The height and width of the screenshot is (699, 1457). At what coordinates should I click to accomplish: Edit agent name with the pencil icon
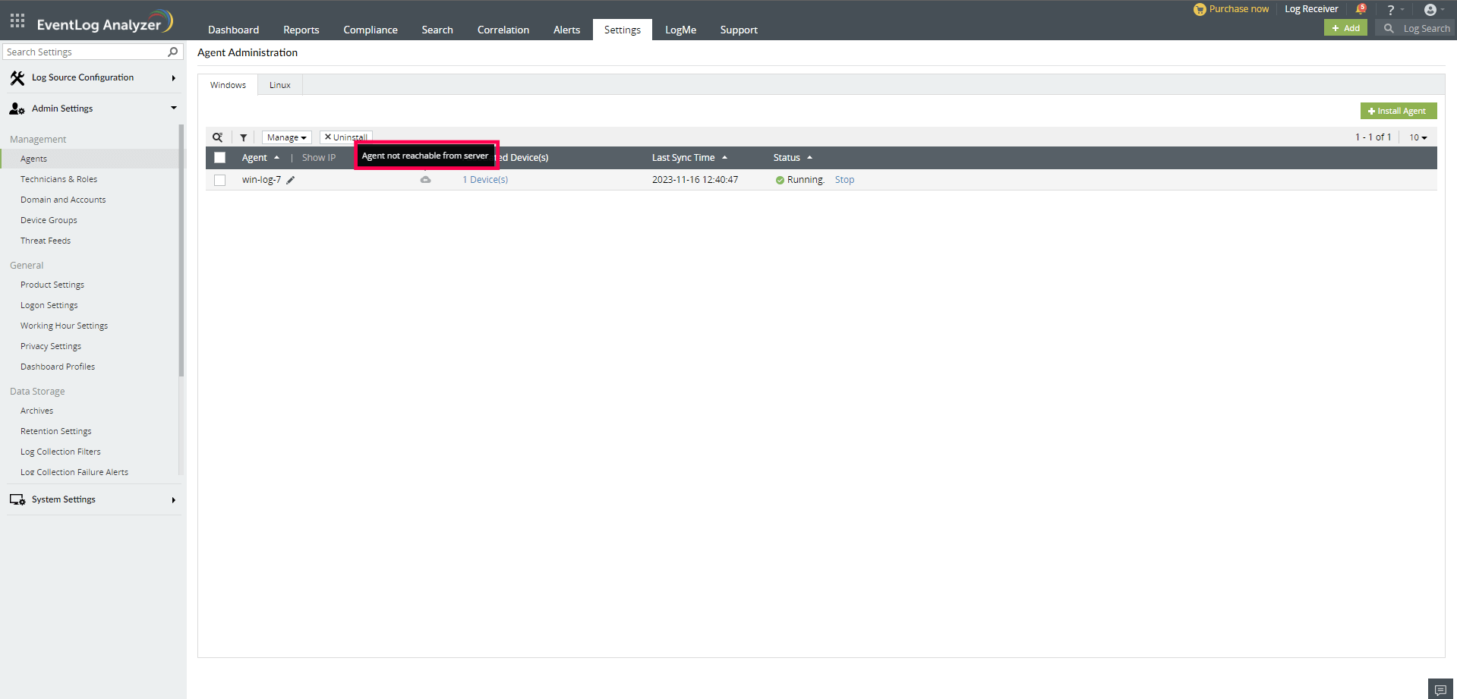pos(291,180)
